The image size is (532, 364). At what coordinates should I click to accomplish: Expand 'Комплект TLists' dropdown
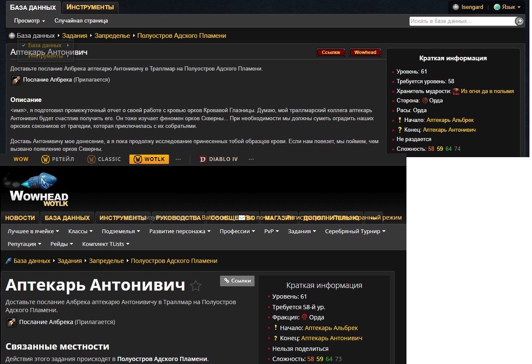coord(106,244)
